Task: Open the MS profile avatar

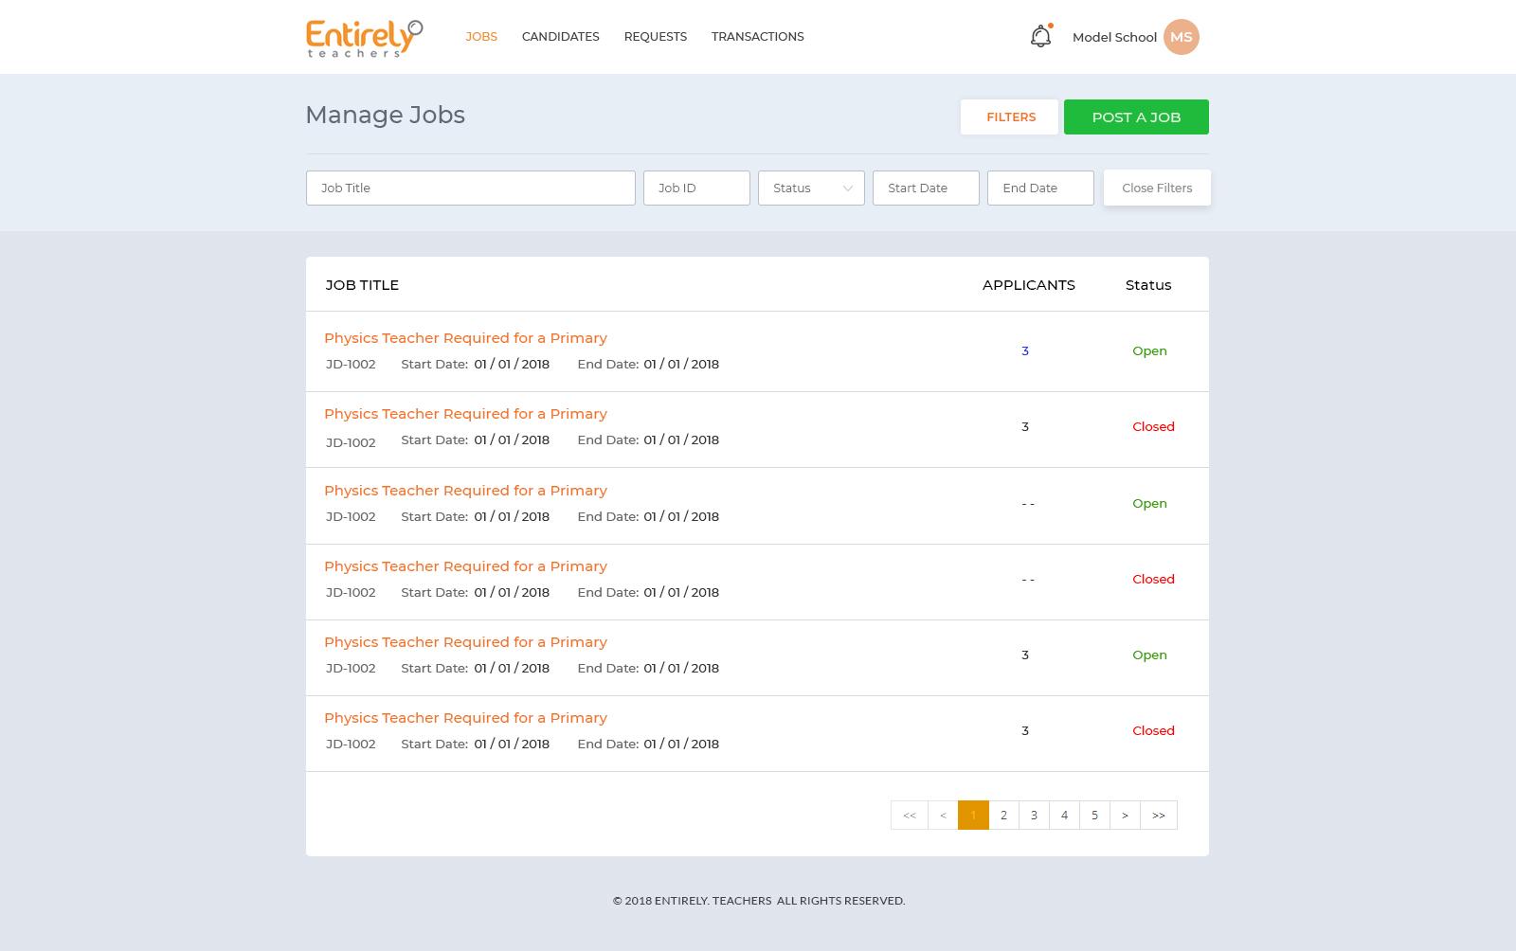Action: click(1181, 37)
